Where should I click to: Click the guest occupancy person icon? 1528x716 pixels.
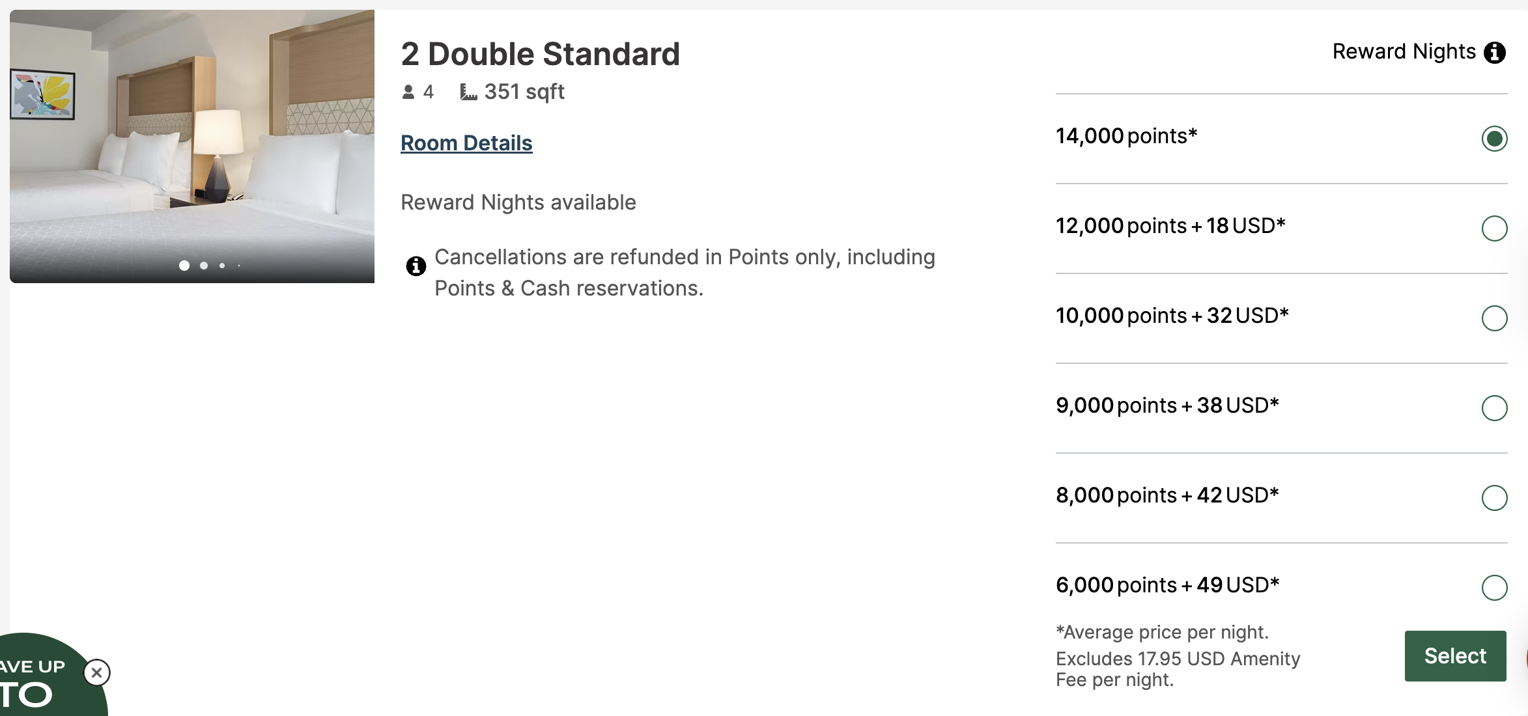pyautogui.click(x=408, y=92)
